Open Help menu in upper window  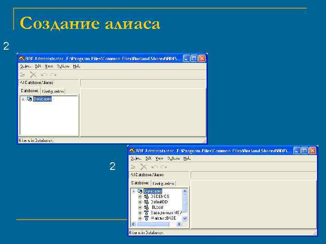(x=77, y=66)
